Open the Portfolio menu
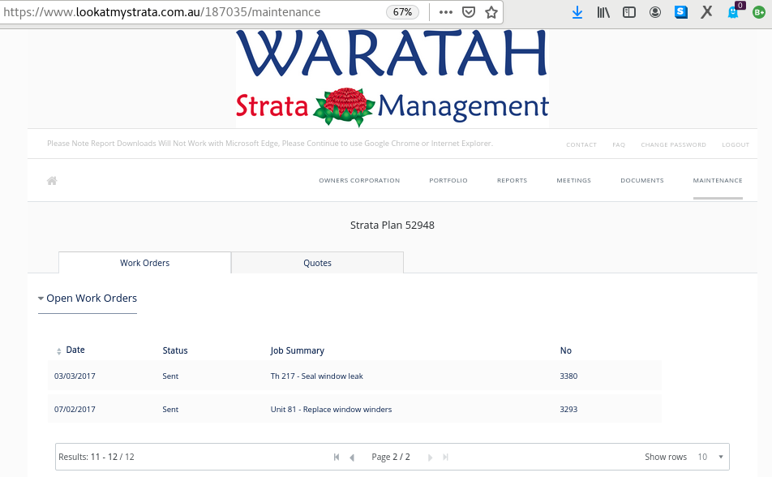772x477 pixels. 448,180
